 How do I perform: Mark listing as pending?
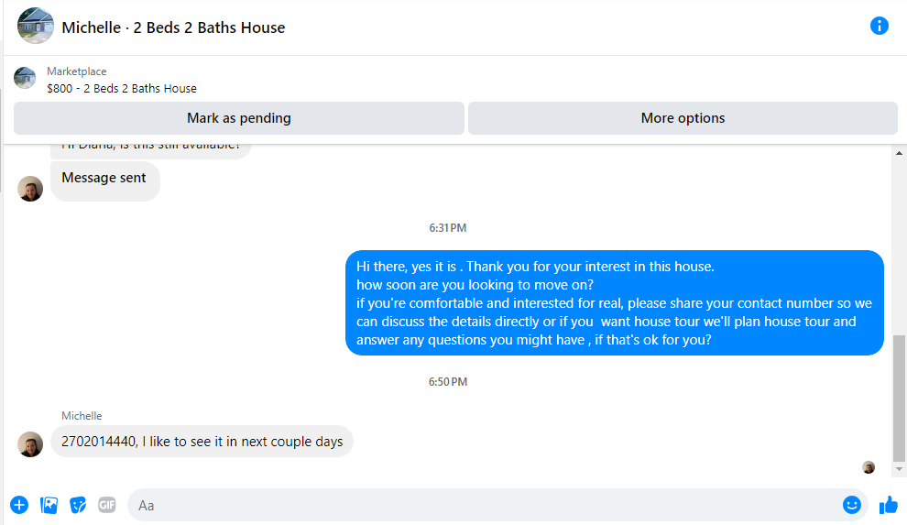[x=239, y=118]
